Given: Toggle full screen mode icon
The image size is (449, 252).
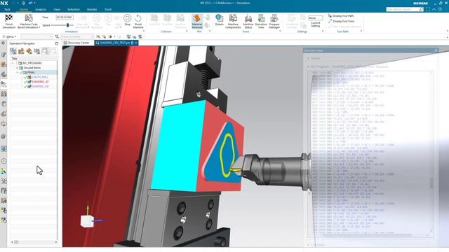Looking at the screenshot, I should [x=428, y=9].
